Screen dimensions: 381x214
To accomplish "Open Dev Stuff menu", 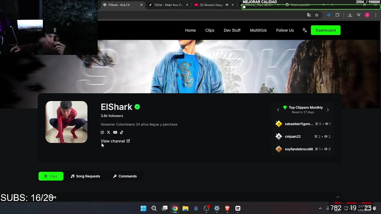I will (x=232, y=30).
